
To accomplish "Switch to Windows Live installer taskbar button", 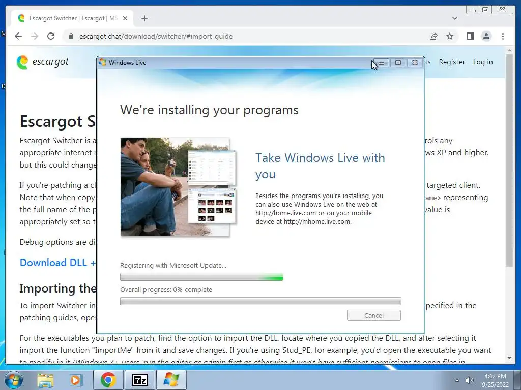I will tap(171, 380).
